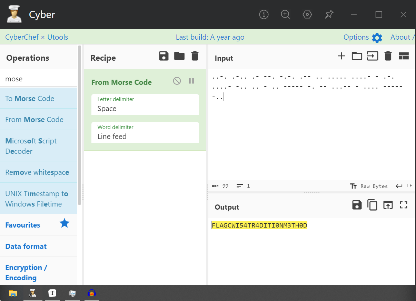
Task: Open a file as input
Action: tap(372, 56)
